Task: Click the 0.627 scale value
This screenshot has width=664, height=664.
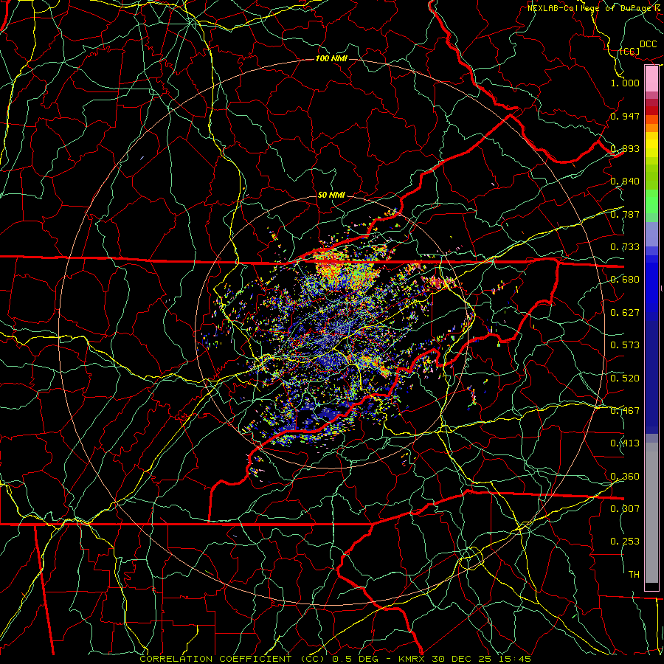Action: [x=625, y=313]
